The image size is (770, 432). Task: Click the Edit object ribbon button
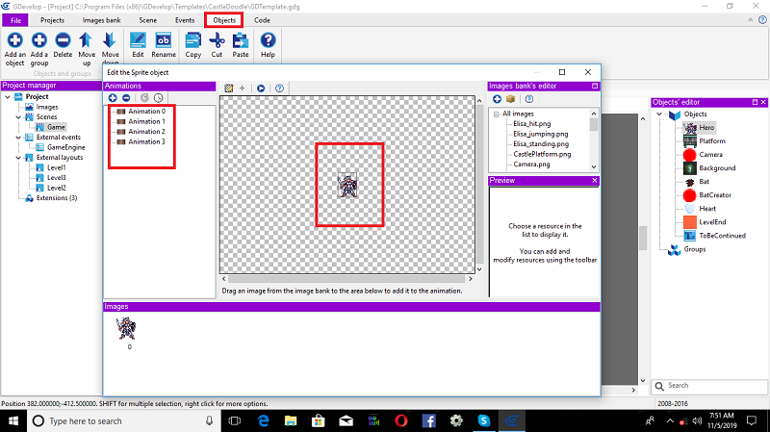138,45
